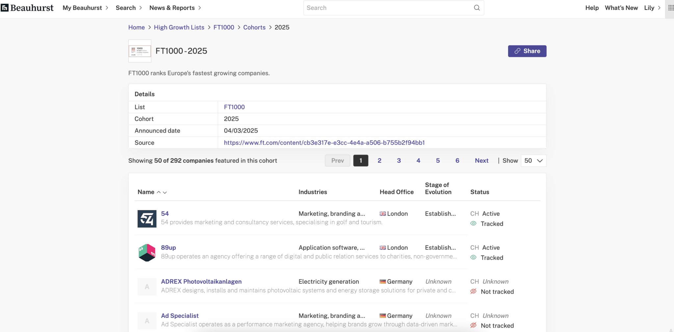Open What's New

621,8
